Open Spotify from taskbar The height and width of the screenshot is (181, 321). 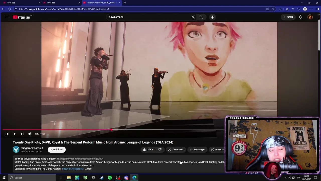point(110,178)
